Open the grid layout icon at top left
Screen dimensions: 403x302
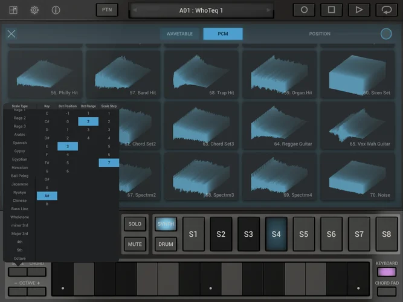(x=13, y=10)
